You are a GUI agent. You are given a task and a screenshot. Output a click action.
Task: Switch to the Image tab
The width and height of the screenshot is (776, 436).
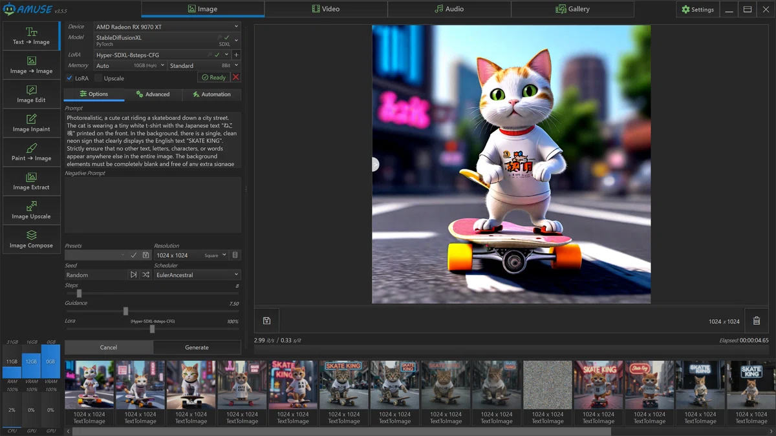(202, 9)
